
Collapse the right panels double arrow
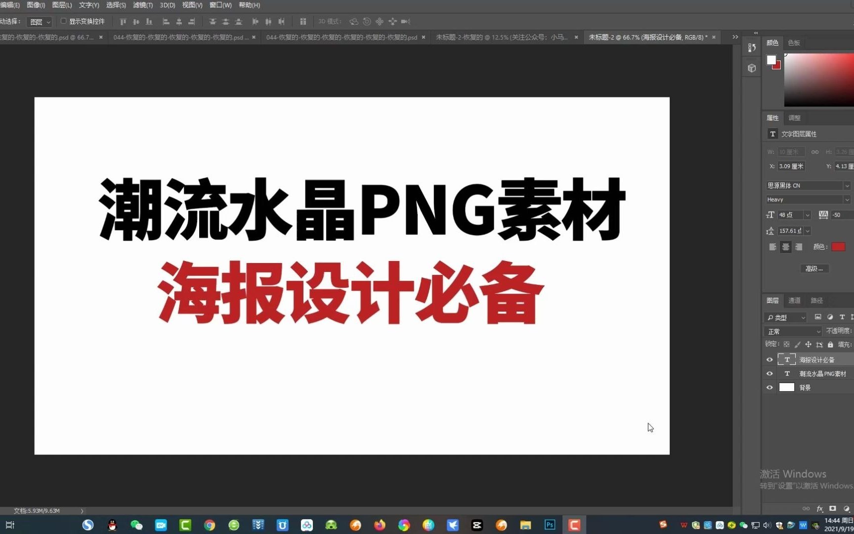[x=756, y=33]
